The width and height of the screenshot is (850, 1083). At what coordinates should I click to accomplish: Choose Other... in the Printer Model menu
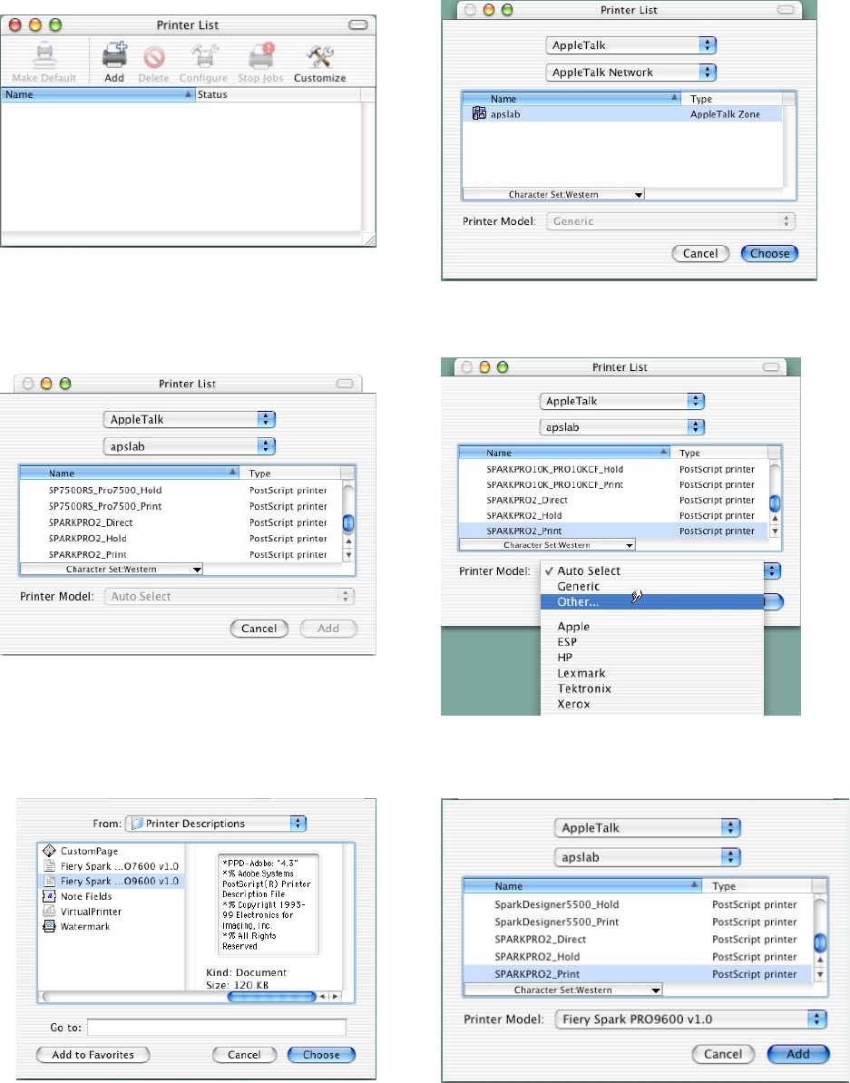pyautogui.click(x=651, y=601)
